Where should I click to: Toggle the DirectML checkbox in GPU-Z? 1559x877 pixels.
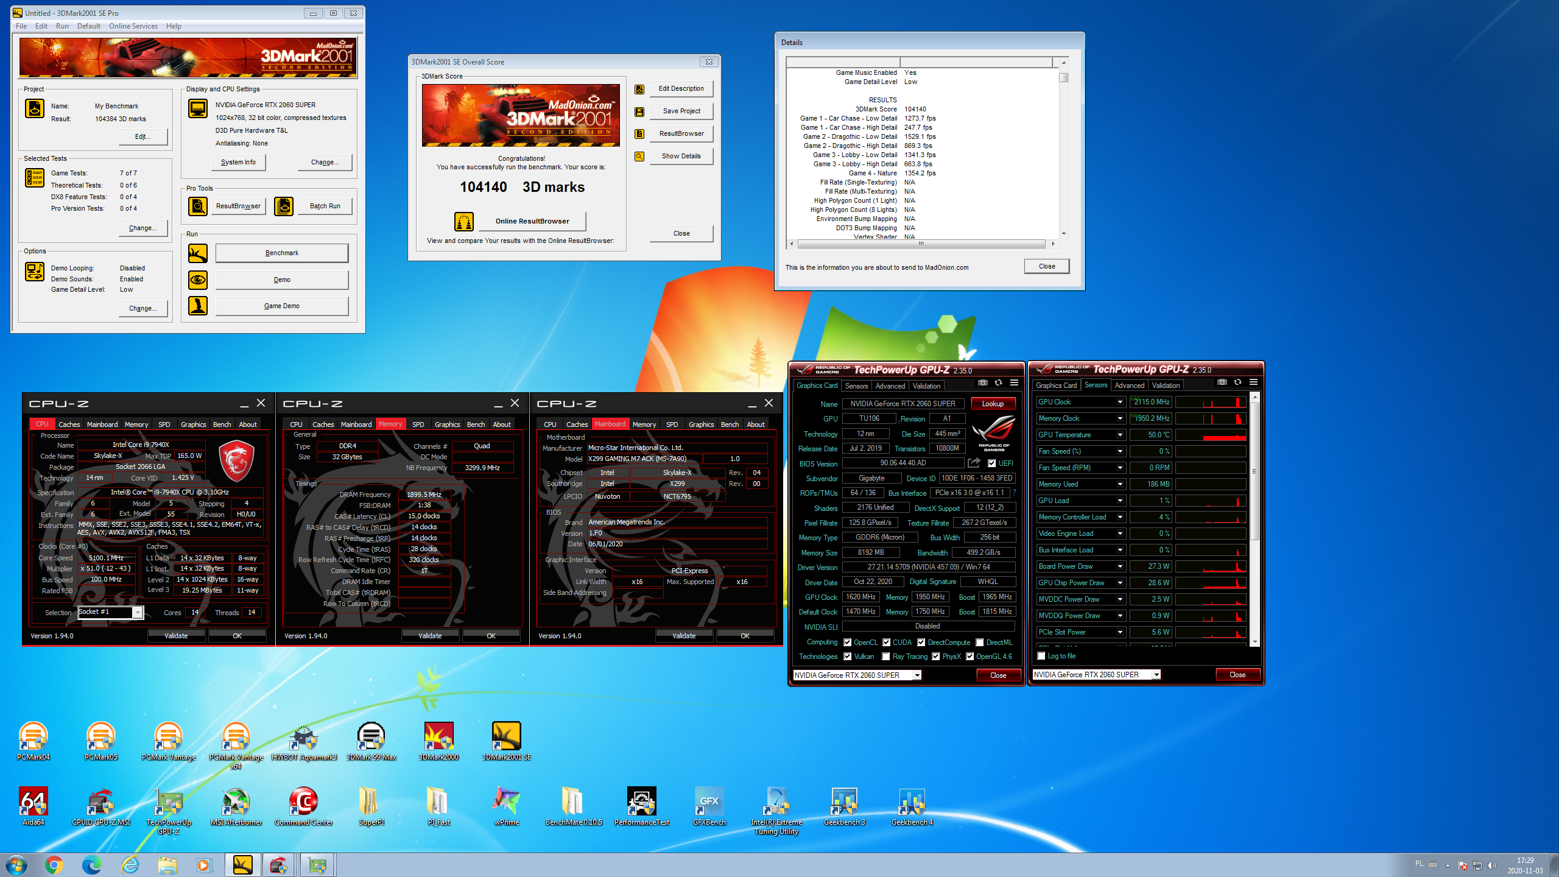(979, 643)
